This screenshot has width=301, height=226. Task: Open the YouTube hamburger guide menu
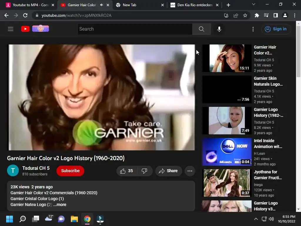(11, 29)
